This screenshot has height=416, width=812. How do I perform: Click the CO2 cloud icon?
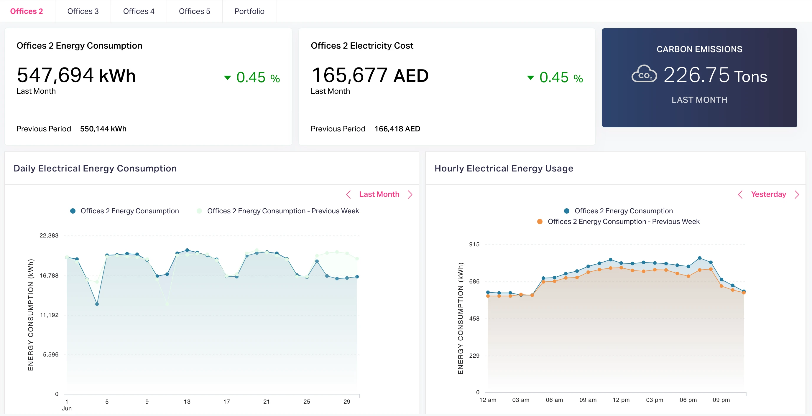644,74
